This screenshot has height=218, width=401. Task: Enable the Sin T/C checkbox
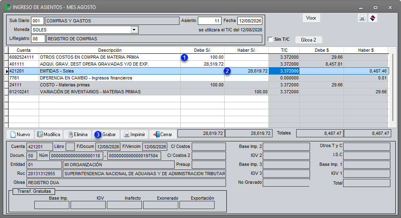pyautogui.click(x=270, y=39)
